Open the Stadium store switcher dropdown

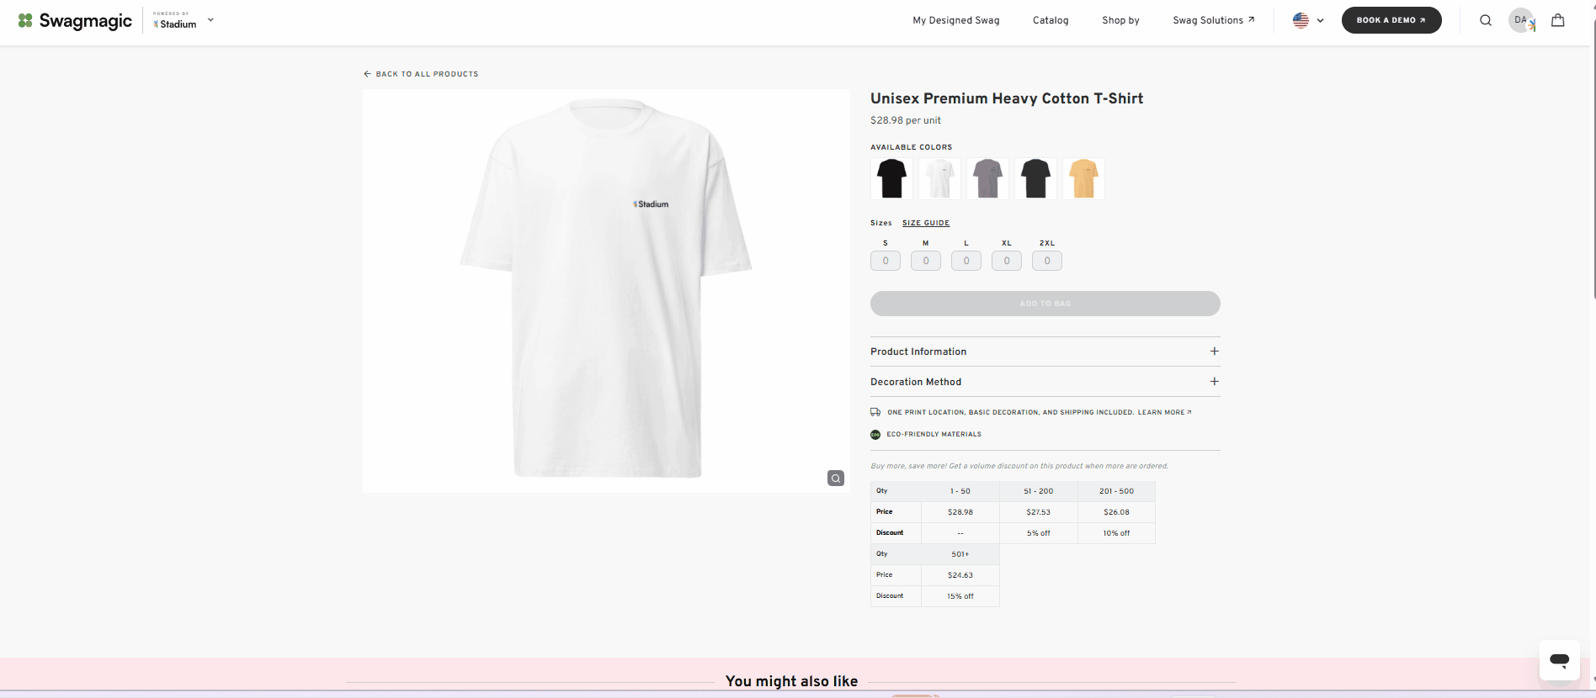point(210,19)
